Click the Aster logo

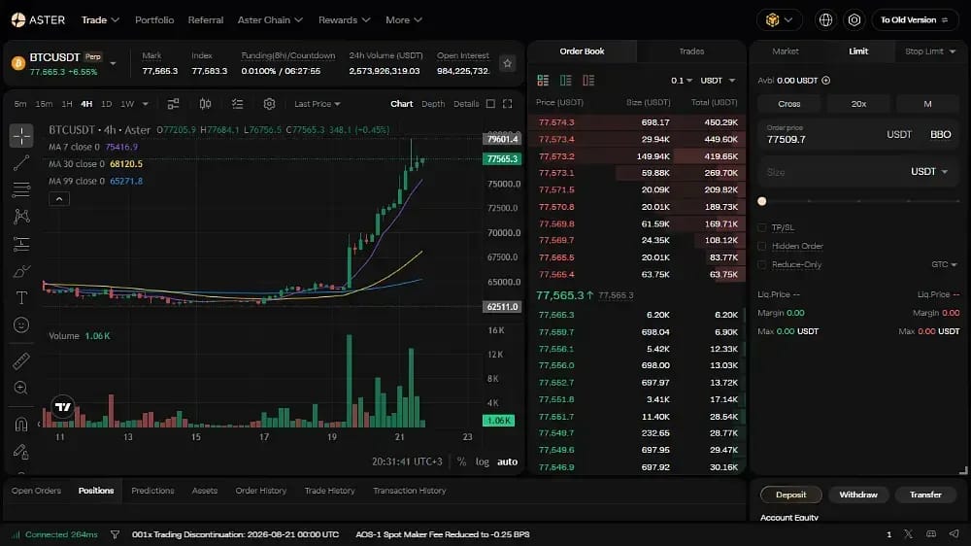(x=38, y=19)
